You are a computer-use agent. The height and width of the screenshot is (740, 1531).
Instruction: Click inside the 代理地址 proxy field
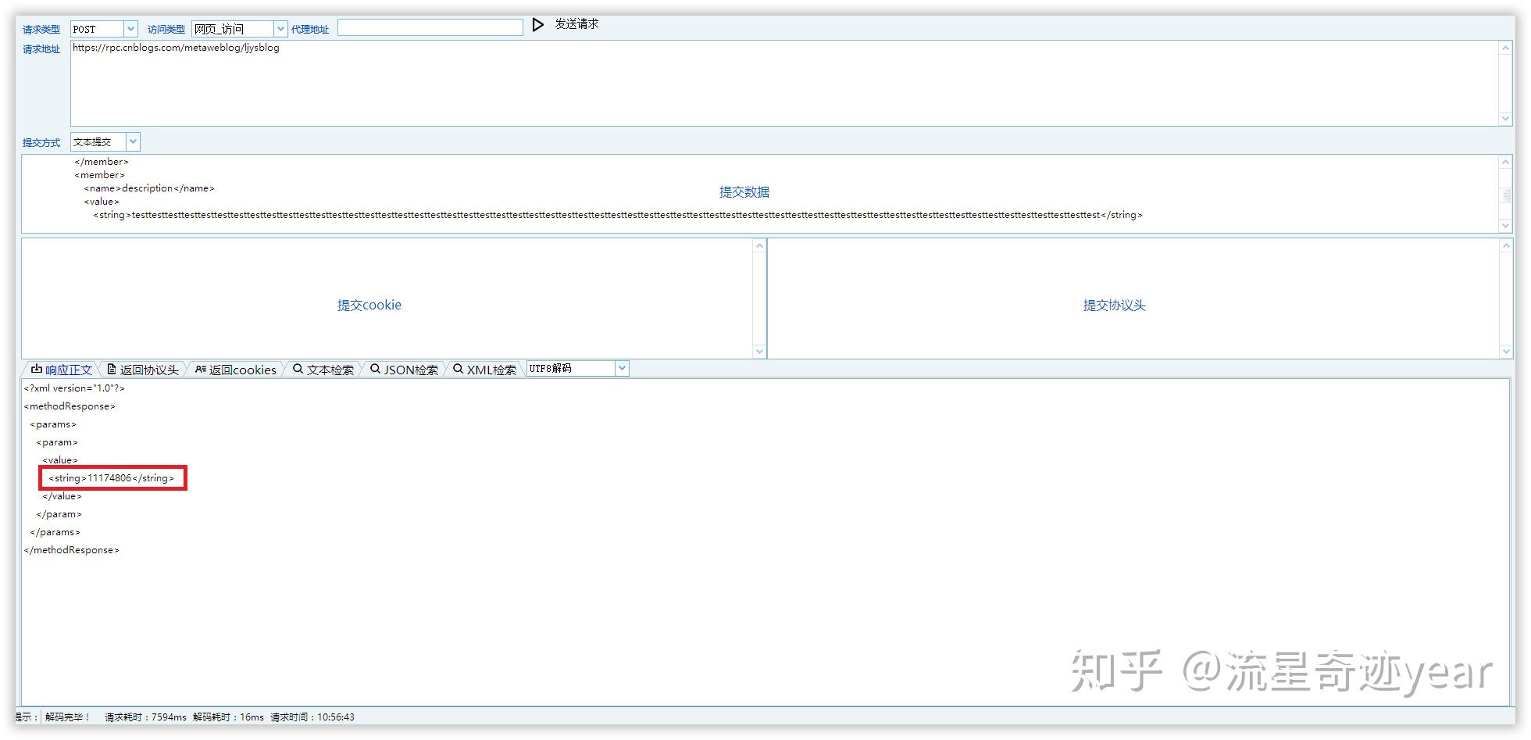coord(430,27)
